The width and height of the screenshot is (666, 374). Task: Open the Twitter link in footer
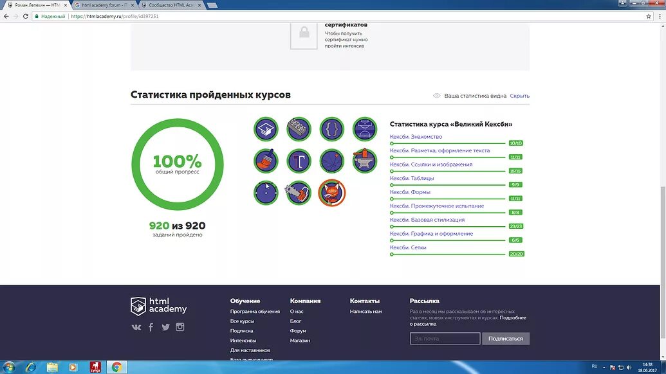[x=165, y=327]
